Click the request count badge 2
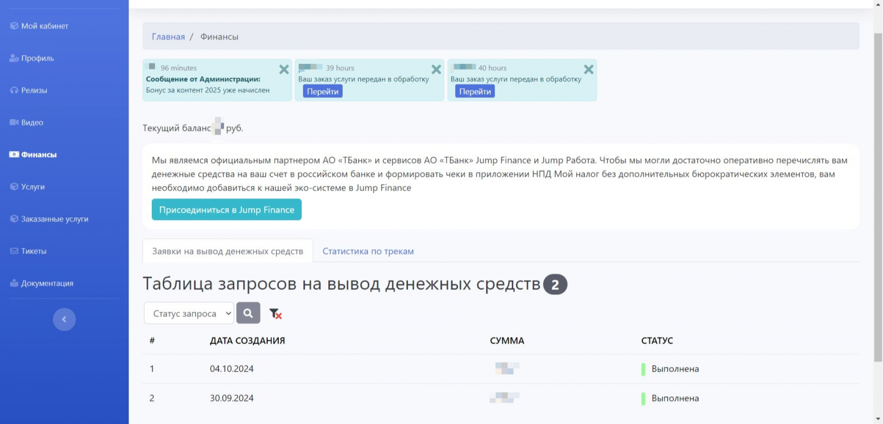 [555, 285]
